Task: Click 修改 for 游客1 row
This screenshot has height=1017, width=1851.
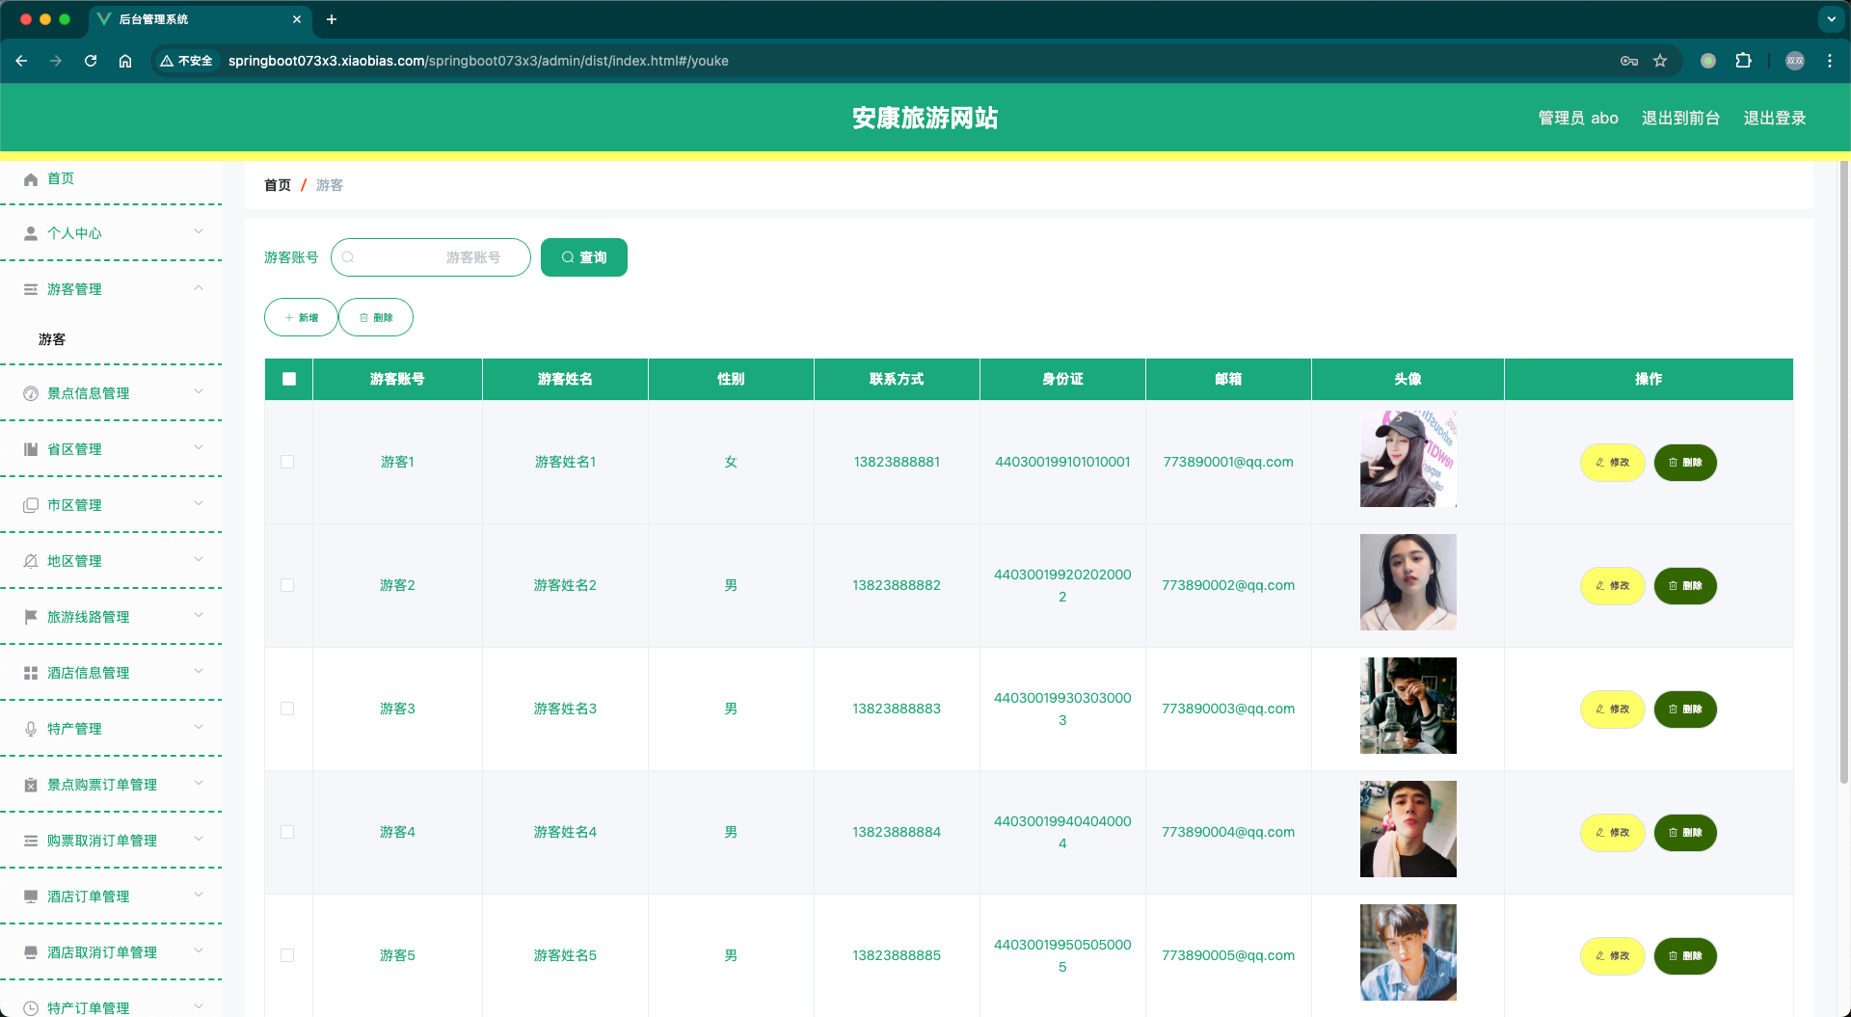Action: click(1612, 463)
